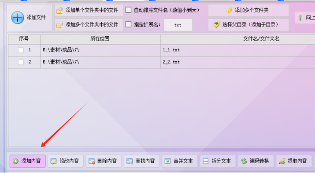Click the 添加多个文件夹 button
315x173 pixels.
tap(248, 10)
